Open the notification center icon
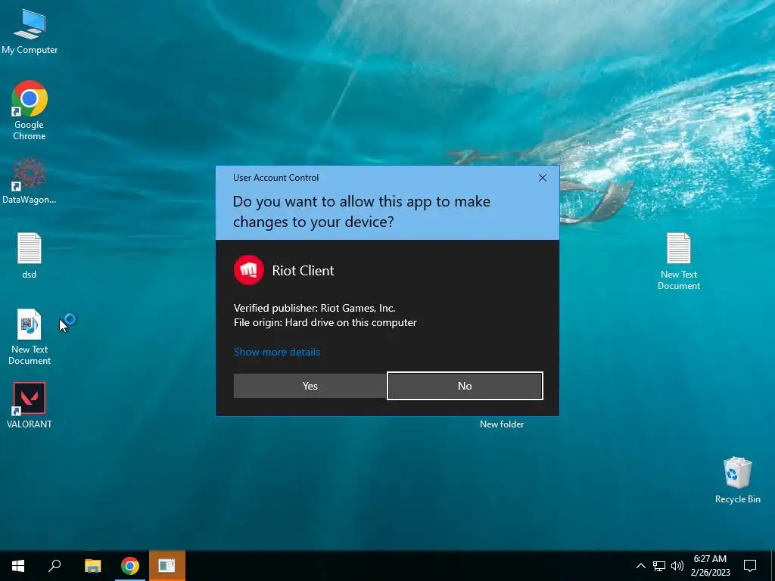 tap(750, 566)
